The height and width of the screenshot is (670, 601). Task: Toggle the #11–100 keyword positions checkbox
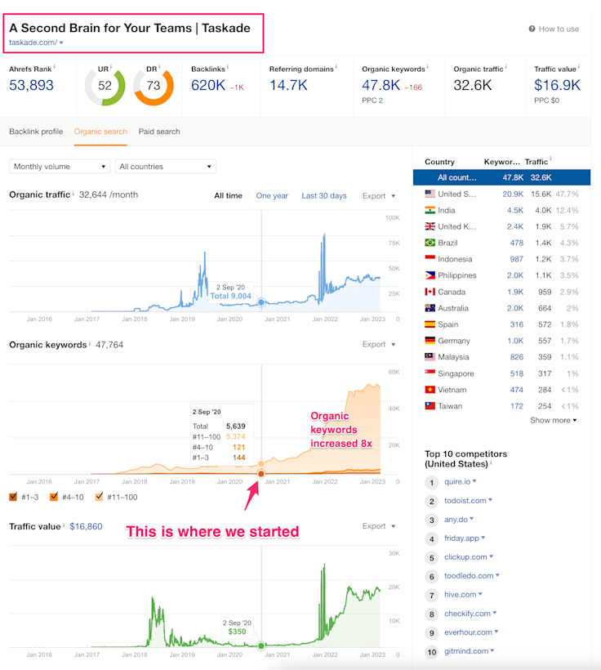point(100,497)
